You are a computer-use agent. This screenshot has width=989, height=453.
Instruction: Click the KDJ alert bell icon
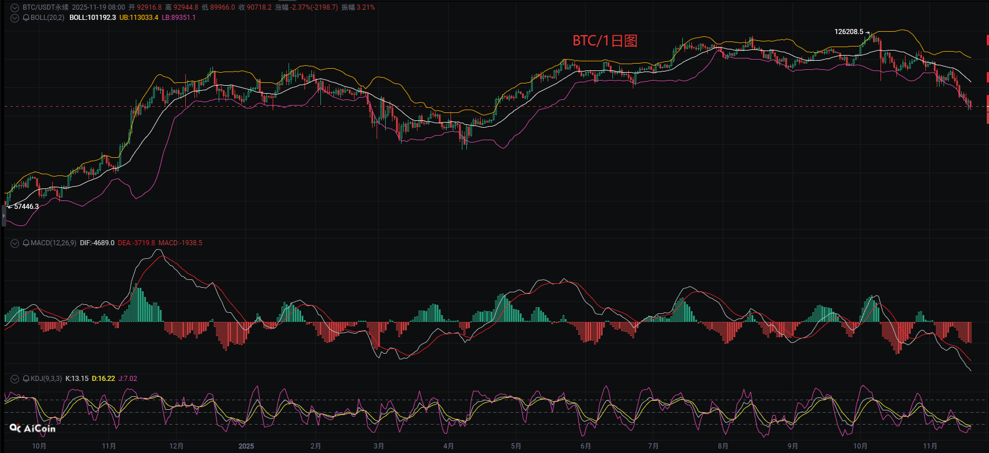point(26,379)
